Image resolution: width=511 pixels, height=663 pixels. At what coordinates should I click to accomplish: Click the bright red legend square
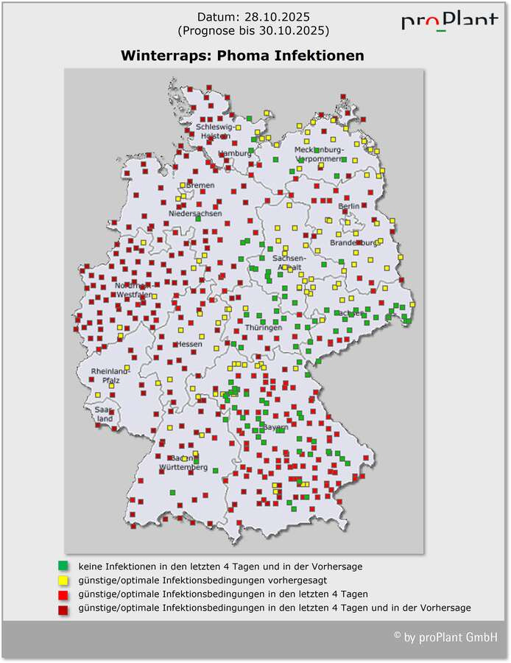(x=63, y=594)
